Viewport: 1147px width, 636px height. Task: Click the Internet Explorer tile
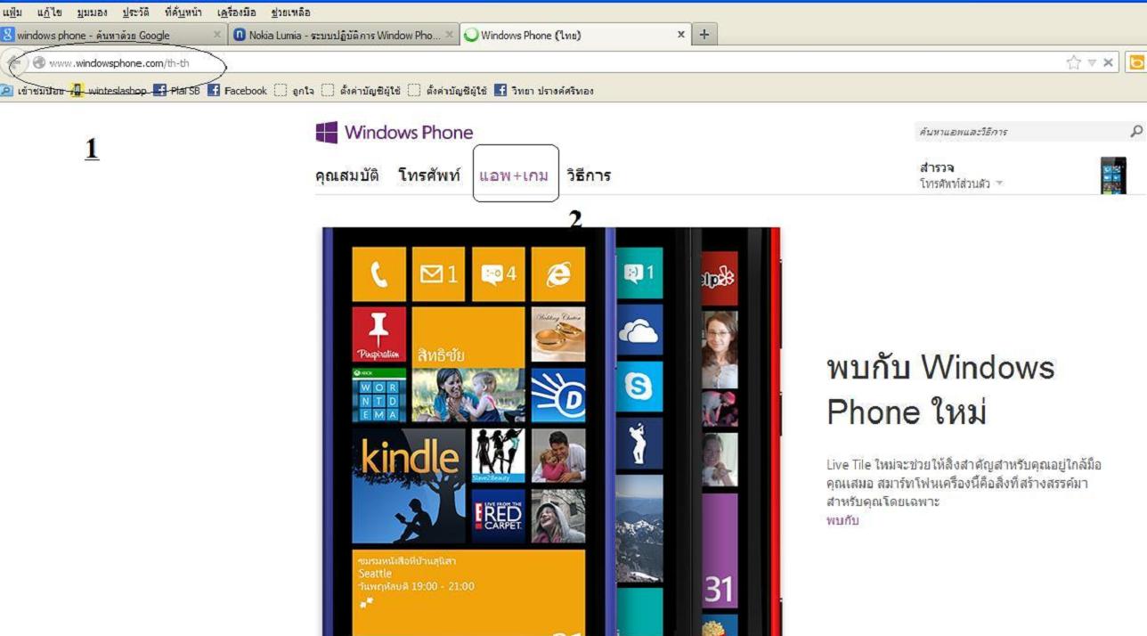tap(558, 274)
